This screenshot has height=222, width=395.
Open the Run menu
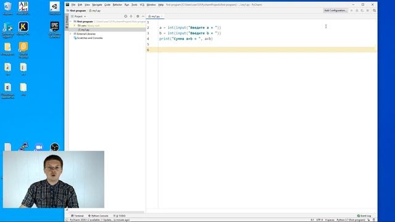[x=127, y=5]
